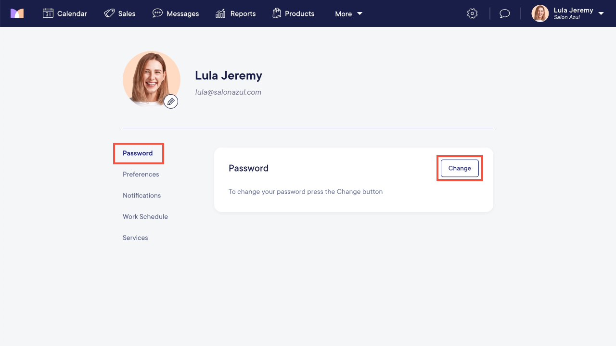Open the settings gear
This screenshot has height=346, width=616.
(x=472, y=13)
